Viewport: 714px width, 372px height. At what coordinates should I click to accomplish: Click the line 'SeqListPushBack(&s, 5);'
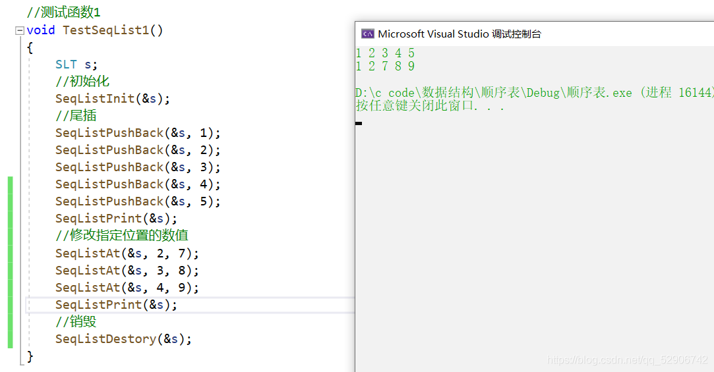point(138,201)
